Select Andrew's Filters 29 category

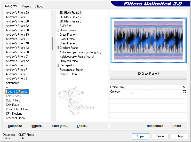pos(17,13)
